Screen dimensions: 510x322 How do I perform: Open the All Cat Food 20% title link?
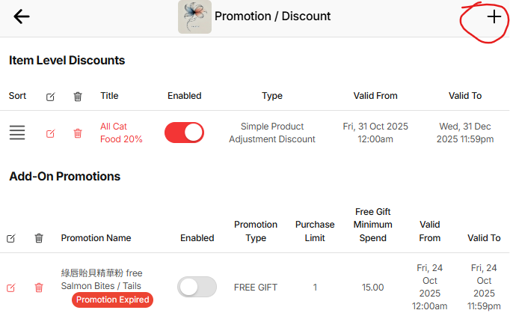(x=121, y=133)
